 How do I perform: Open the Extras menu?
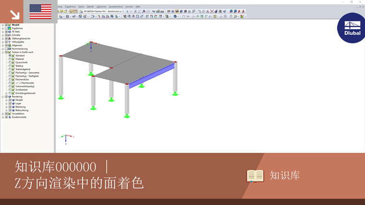point(81,7)
